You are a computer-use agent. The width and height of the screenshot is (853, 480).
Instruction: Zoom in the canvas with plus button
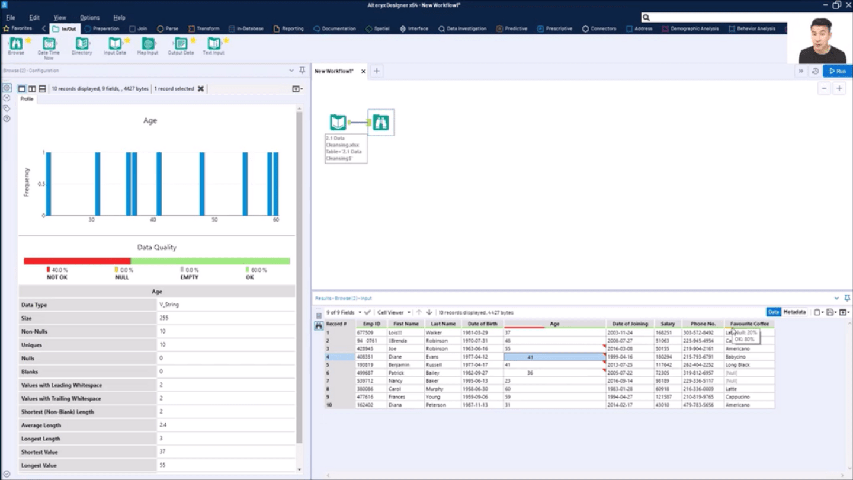click(839, 89)
